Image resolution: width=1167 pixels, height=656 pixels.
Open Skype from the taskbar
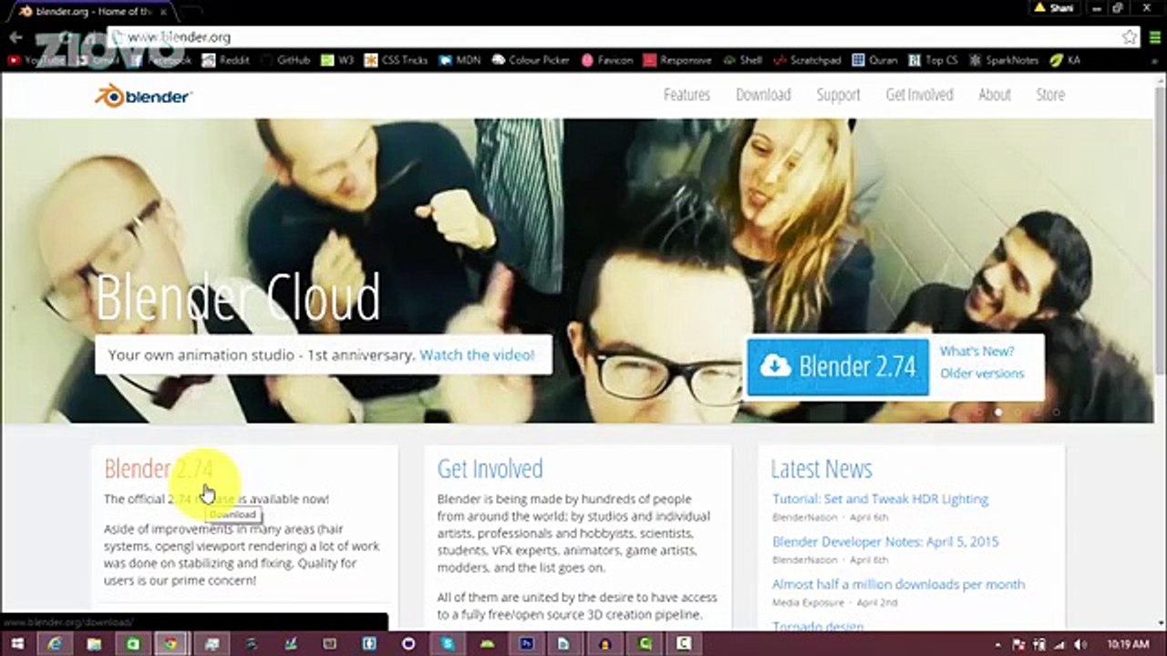click(448, 644)
